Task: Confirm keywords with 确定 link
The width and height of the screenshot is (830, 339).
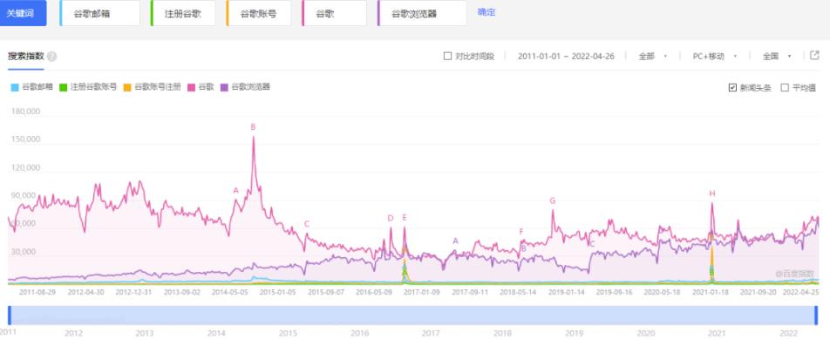Action: pyautogui.click(x=486, y=12)
